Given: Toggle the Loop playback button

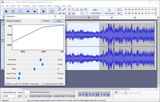Looking at the screenshot, I should 52,11.
